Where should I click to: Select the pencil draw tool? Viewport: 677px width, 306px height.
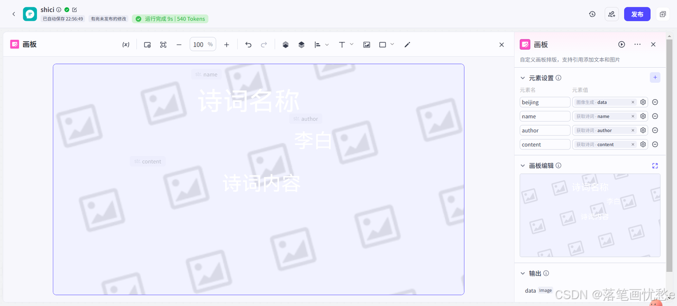pyautogui.click(x=407, y=45)
